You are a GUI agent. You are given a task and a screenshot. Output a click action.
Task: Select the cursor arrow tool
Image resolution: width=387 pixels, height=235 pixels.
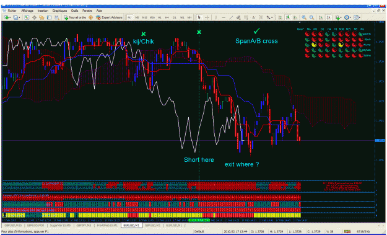[x=199, y=17]
